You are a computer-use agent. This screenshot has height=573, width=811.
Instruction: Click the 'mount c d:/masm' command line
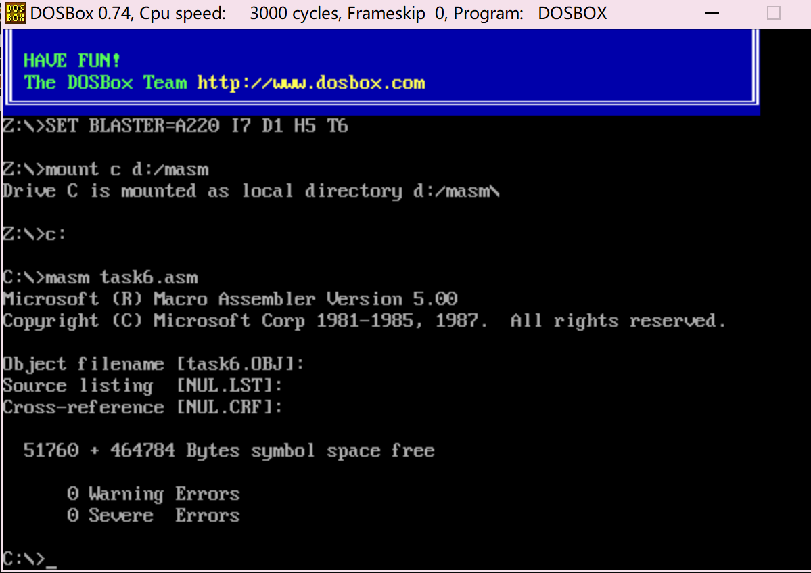pos(106,170)
